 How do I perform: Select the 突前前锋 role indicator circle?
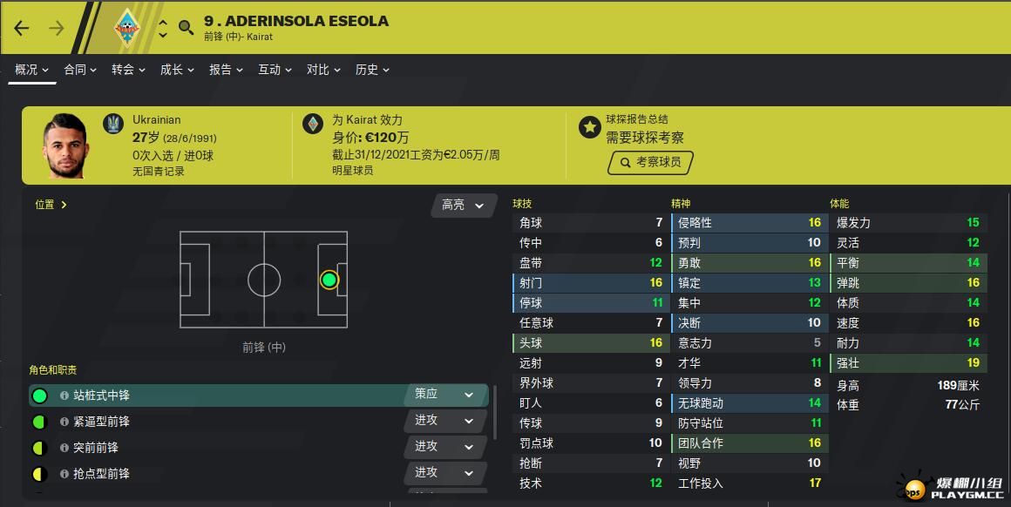[x=39, y=448]
